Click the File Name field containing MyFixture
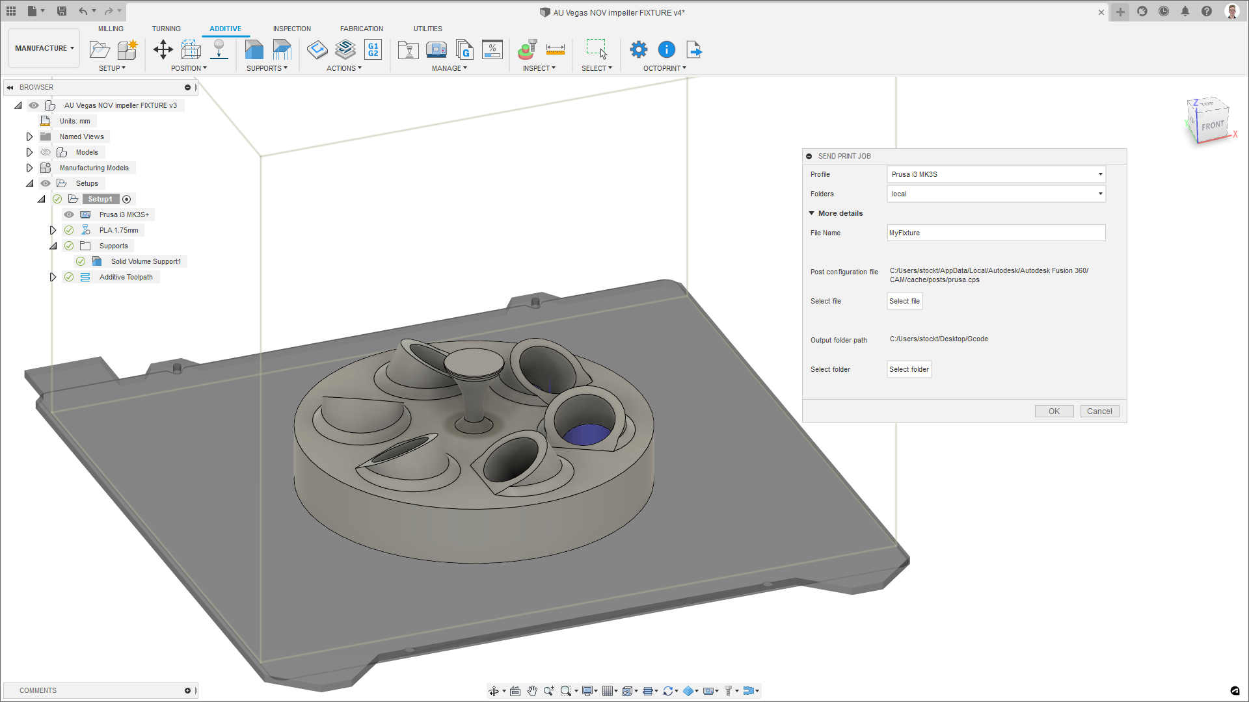The width and height of the screenshot is (1249, 702). [x=995, y=233]
